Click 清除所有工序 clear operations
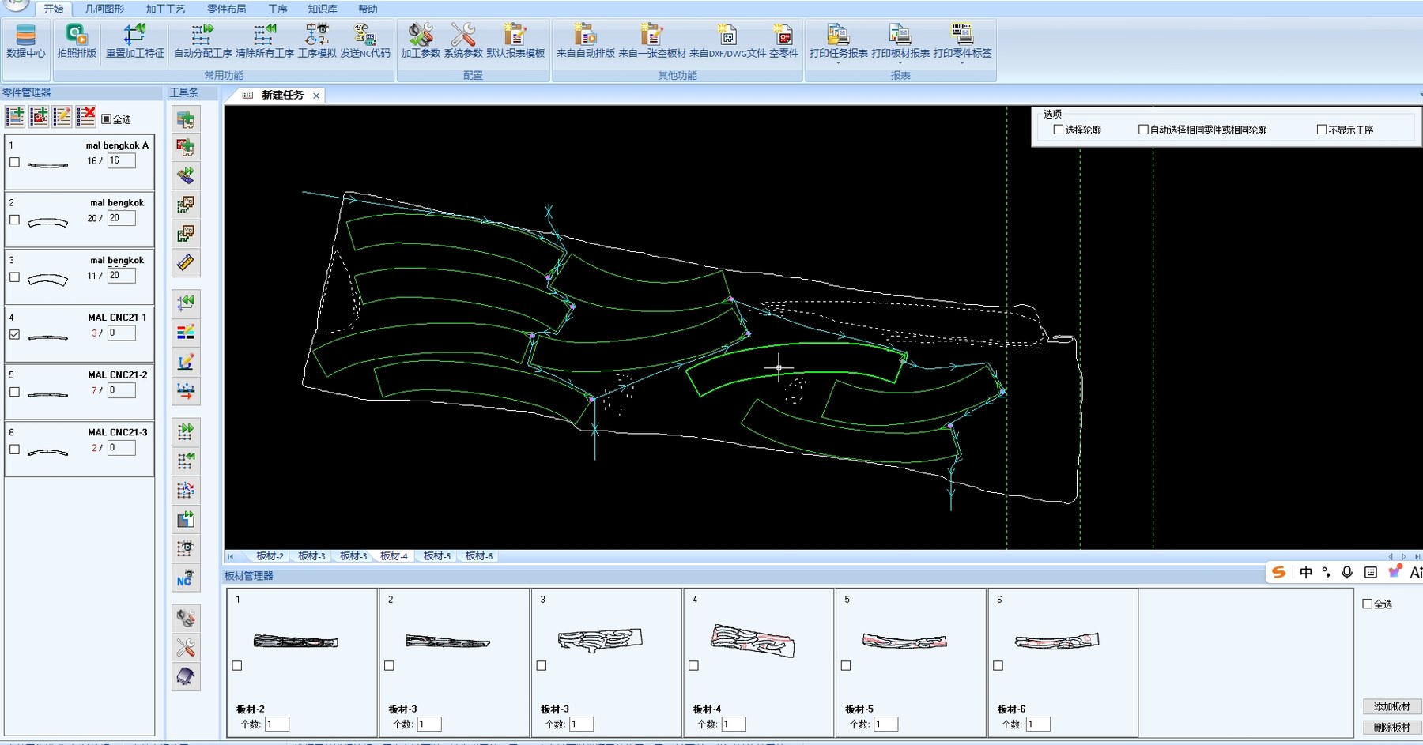The width and height of the screenshot is (1423, 745). pos(265,41)
